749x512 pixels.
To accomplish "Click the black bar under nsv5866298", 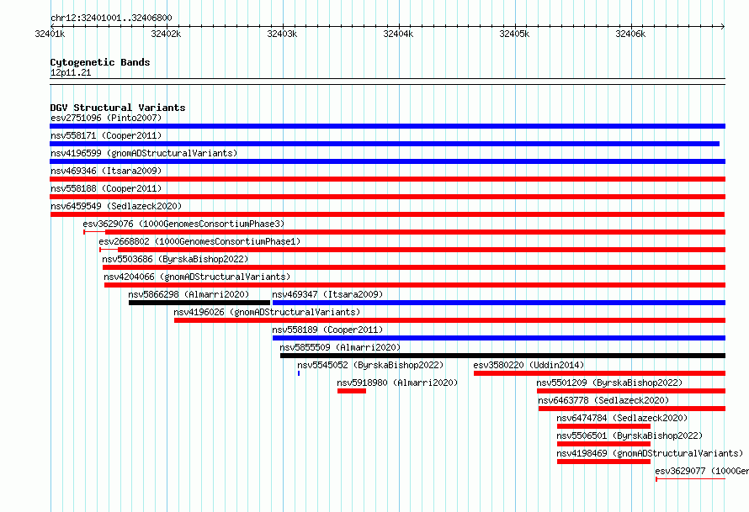I will pyautogui.click(x=199, y=303).
